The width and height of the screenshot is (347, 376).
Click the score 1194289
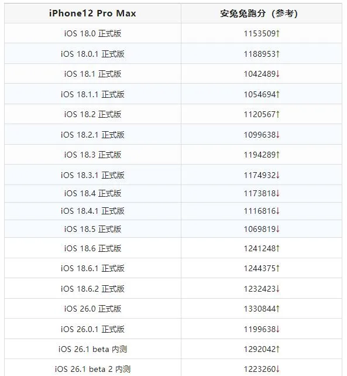pyautogui.click(x=260, y=155)
